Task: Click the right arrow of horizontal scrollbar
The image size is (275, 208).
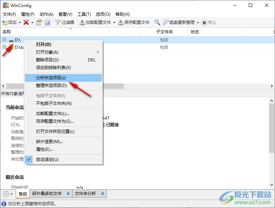Action: click(x=272, y=86)
